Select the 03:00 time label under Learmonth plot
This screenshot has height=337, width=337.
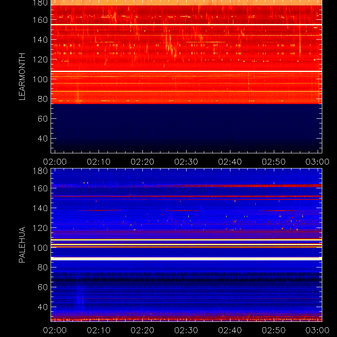tap(318, 162)
